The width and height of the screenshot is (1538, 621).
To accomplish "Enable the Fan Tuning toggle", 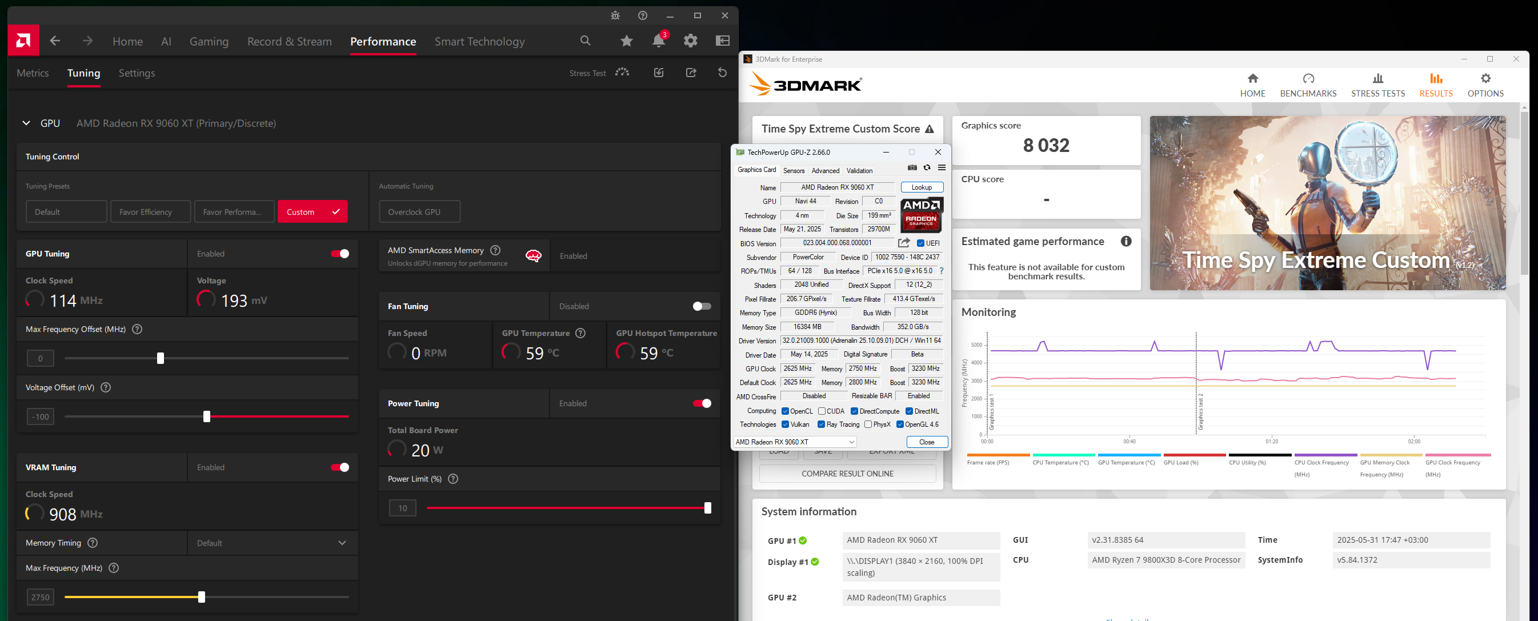I will [x=702, y=306].
